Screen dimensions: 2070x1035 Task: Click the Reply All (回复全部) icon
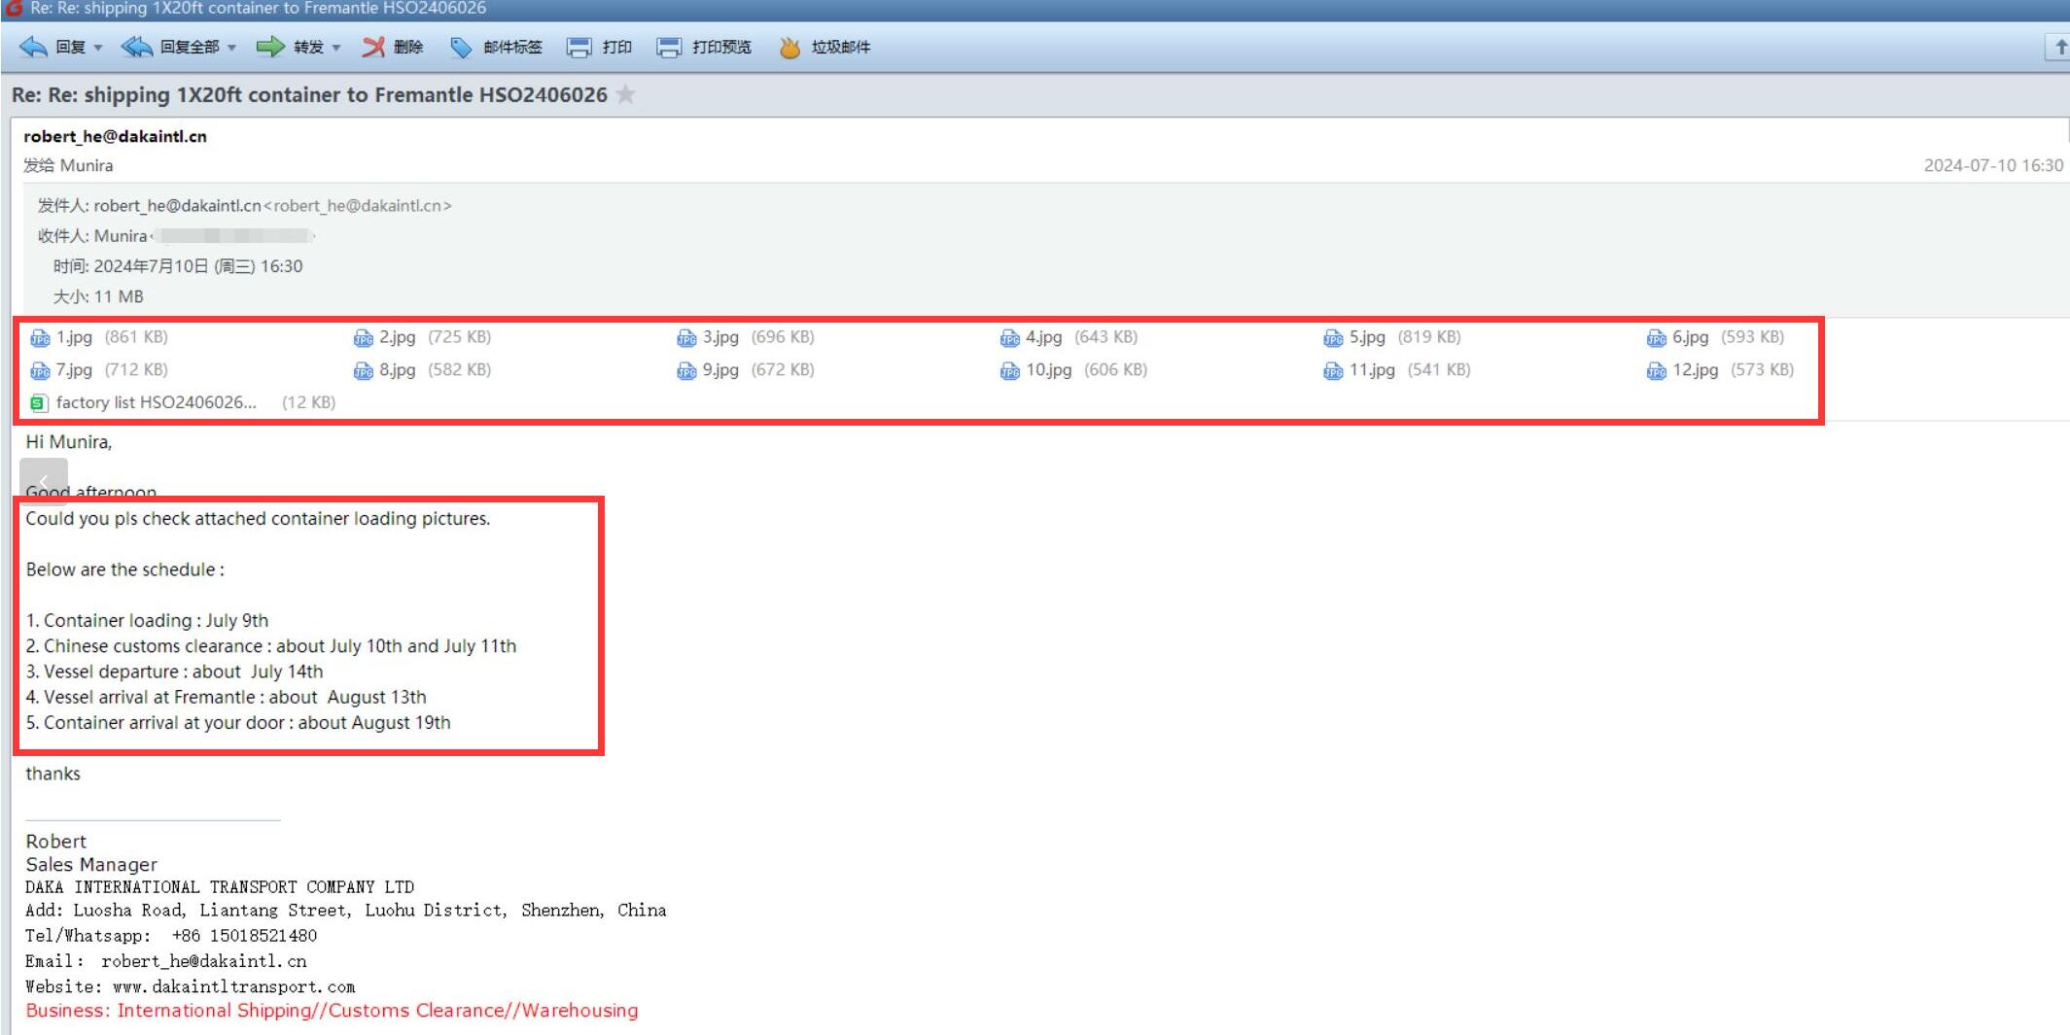(136, 47)
